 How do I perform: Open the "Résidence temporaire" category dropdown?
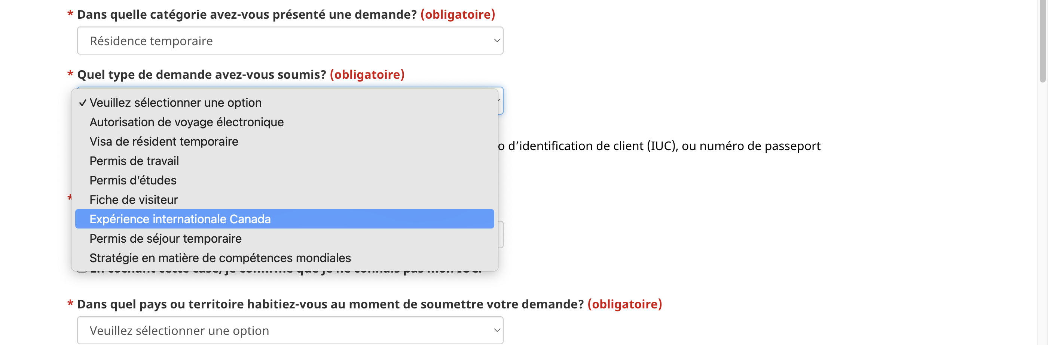coord(290,41)
